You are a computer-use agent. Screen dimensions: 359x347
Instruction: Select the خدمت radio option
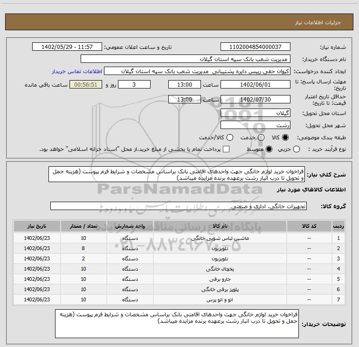261,137
